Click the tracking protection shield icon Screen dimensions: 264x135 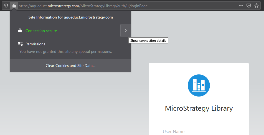pos(6,6)
